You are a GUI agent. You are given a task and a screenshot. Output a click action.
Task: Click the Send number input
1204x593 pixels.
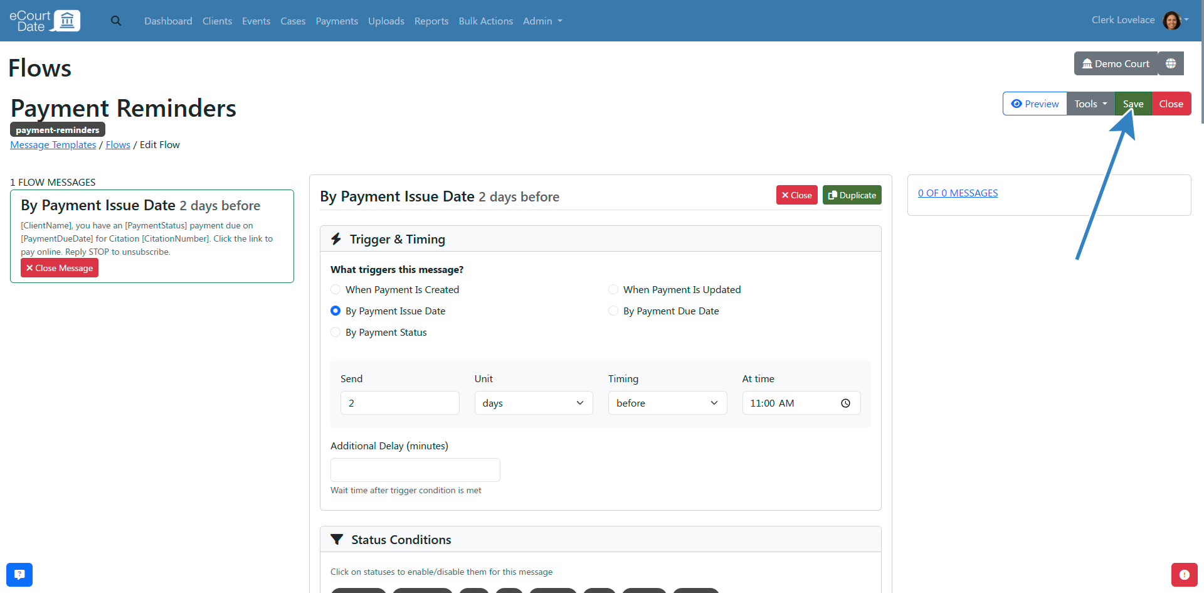pyautogui.click(x=399, y=403)
